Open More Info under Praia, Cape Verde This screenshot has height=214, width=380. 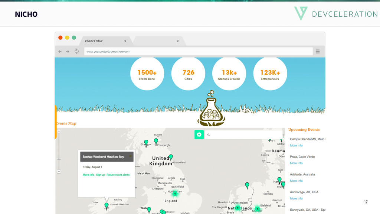click(x=296, y=163)
